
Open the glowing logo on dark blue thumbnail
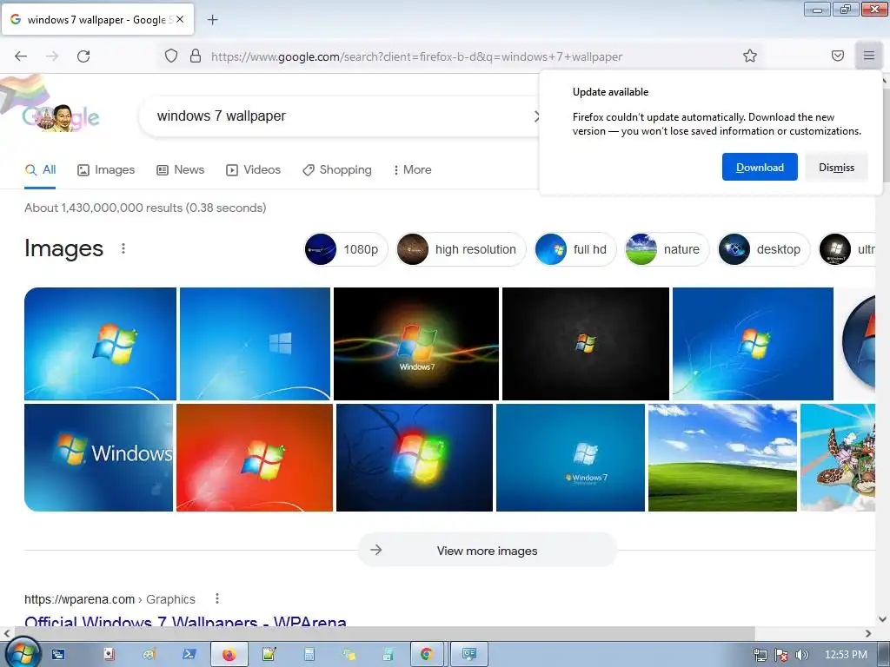pos(415,458)
